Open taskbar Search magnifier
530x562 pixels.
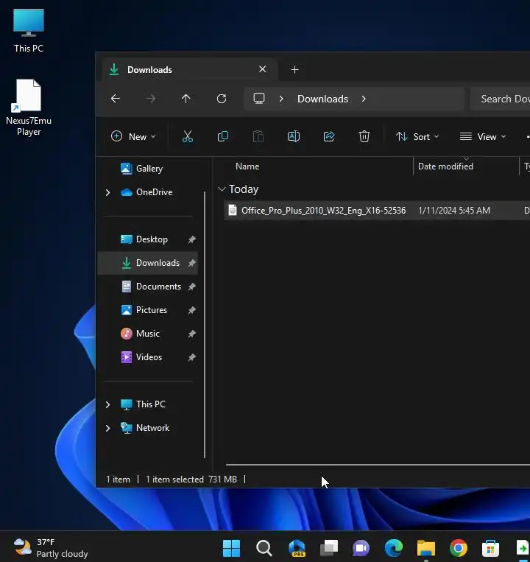(264, 548)
